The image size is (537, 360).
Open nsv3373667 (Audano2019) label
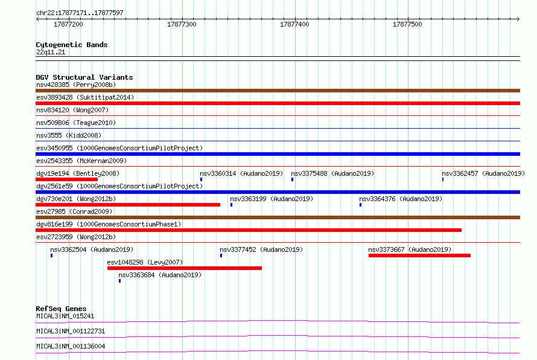[x=410, y=249]
